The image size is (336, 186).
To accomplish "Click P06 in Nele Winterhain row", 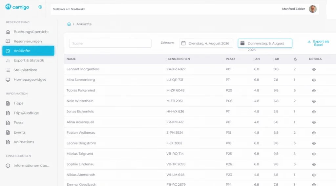I will 229,101.
